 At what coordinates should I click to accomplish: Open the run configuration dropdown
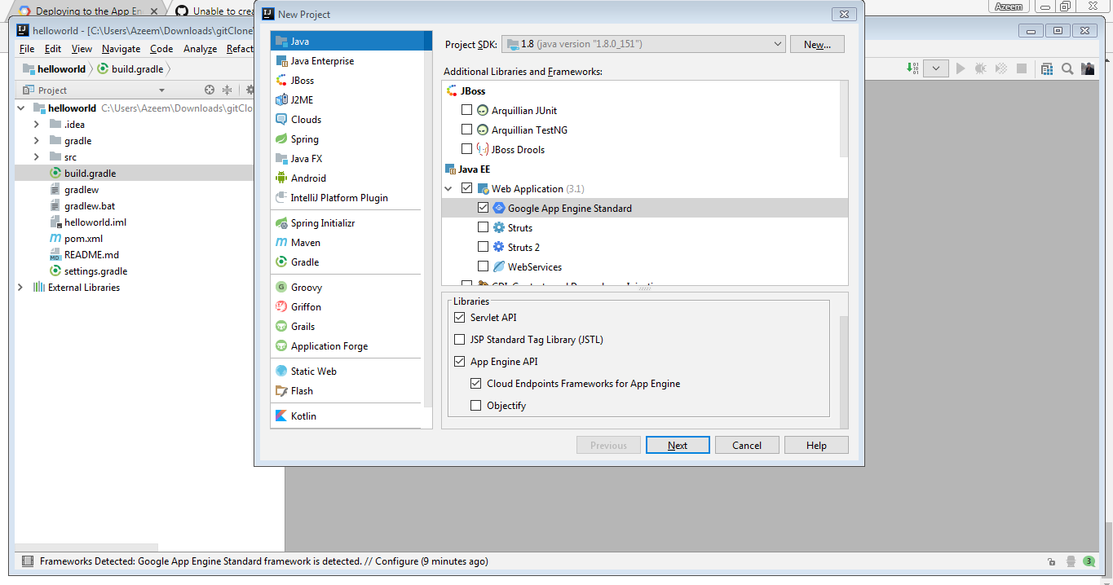(x=935, y=69)
